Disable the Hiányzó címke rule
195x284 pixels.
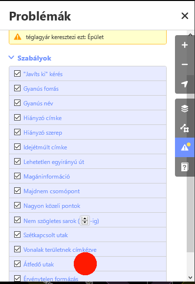pos(17,118)
